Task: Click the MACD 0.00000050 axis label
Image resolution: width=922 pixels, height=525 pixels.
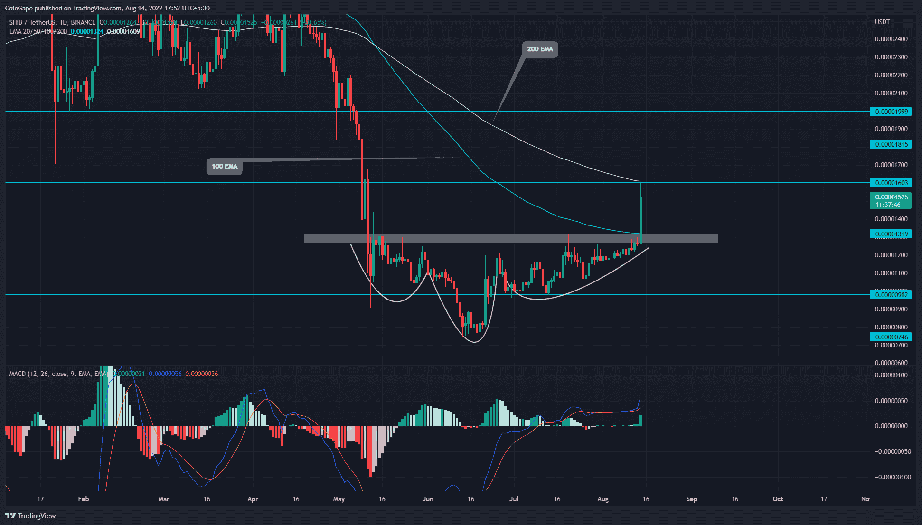Action: coord(891,401)
